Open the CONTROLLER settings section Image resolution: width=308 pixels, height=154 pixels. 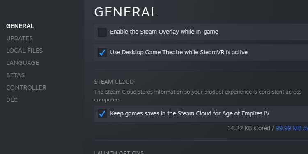coord(26,87)
